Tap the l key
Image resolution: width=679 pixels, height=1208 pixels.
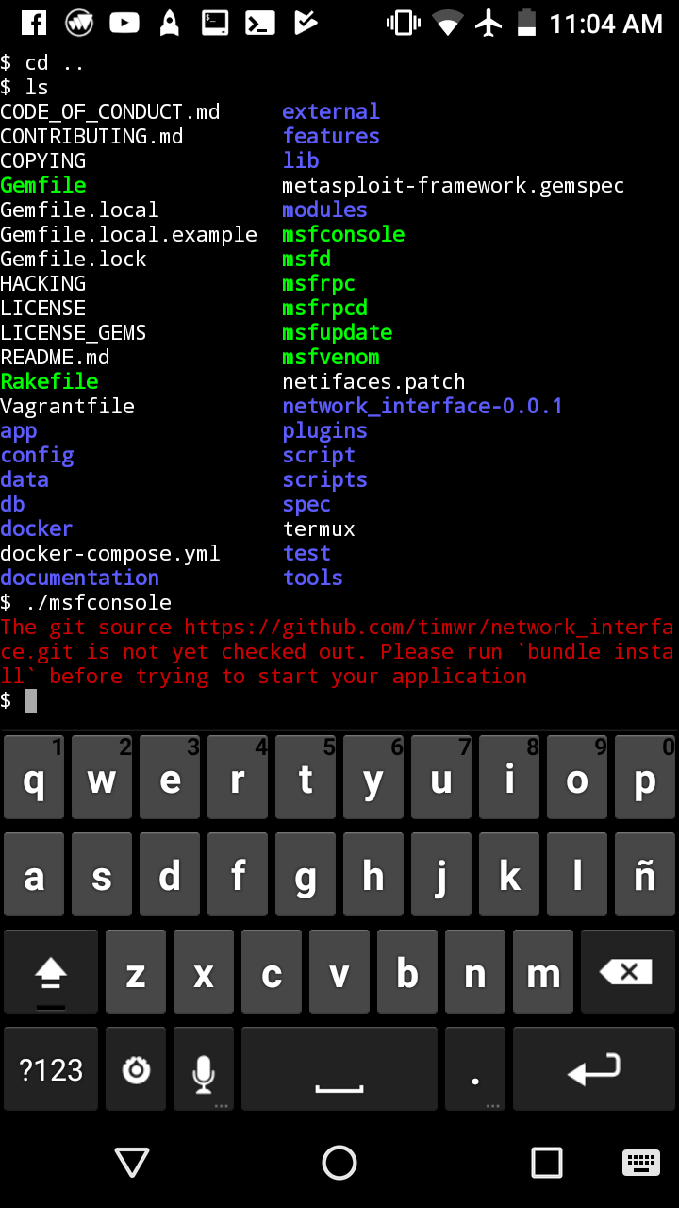(577, 875)
